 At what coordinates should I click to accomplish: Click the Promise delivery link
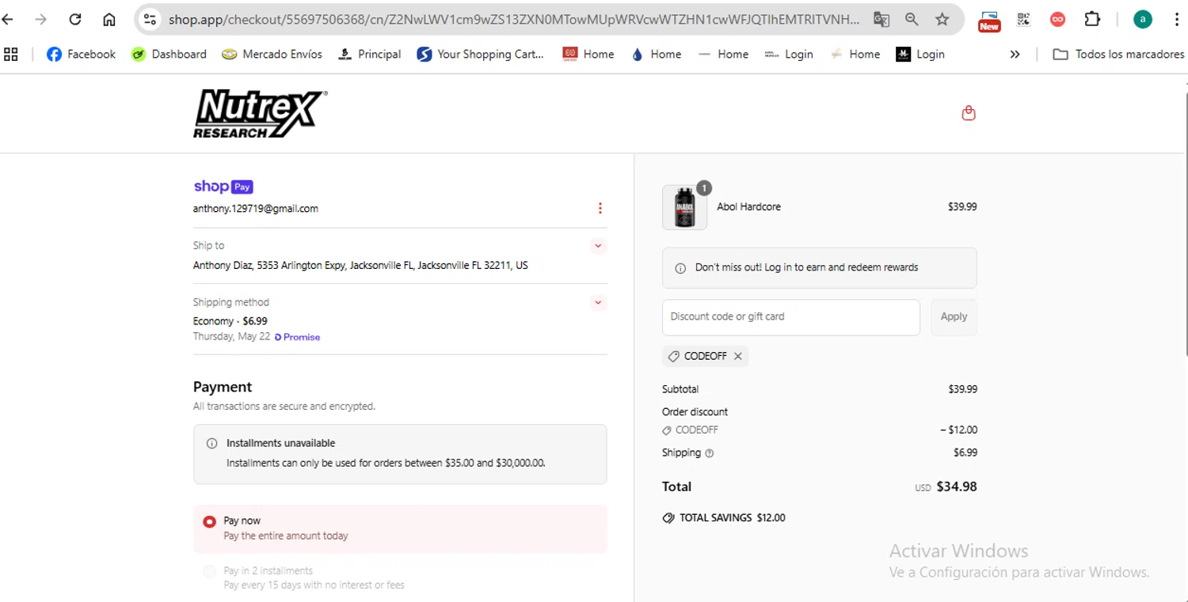(x=298, y=337)
